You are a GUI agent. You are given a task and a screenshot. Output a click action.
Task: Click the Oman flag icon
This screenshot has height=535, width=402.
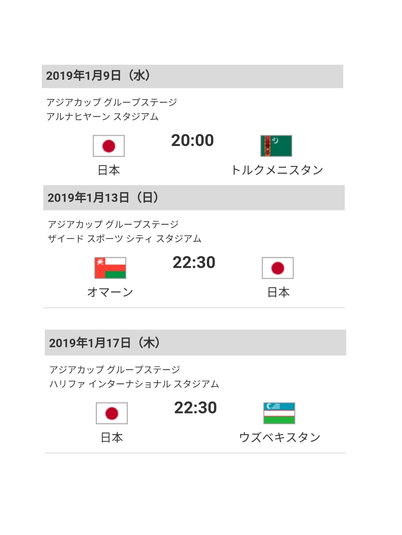coord(110,268)
